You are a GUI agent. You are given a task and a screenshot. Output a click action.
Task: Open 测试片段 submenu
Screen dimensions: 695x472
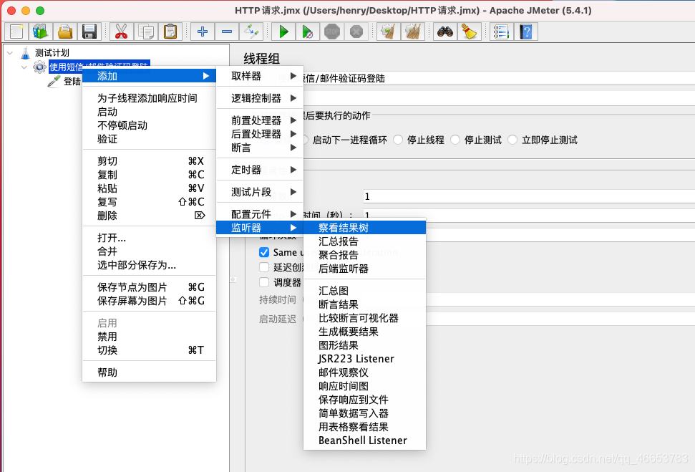tap(260, 192)
